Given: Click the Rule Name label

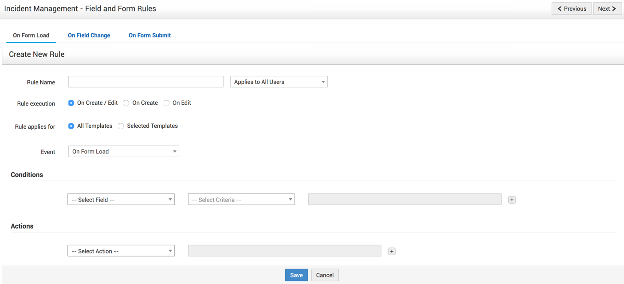Looking at the screenshot, I should tap(41, 83).
